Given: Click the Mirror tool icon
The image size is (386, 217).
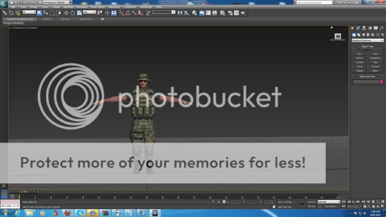Looking at the screenshot, I should (180, 13).
